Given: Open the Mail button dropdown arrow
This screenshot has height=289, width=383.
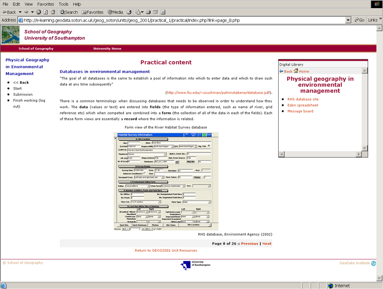Looking at the screenshot, I should 142,12.
